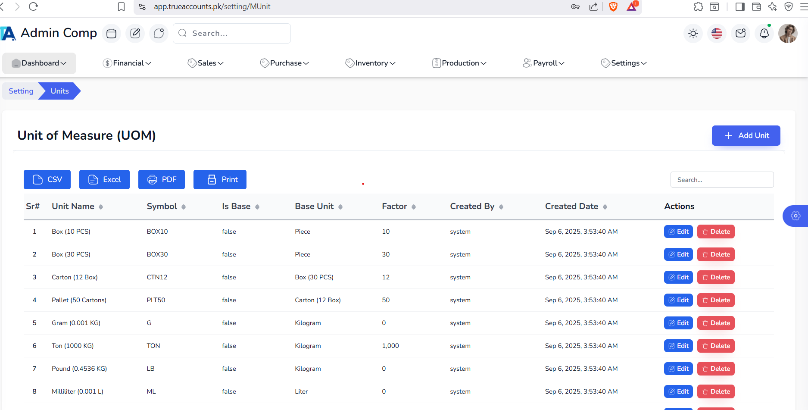The height and width of the screenshot is (410, 808).
Task: Expand the Settings dropdown menu
Action: [x=624, y=63]
